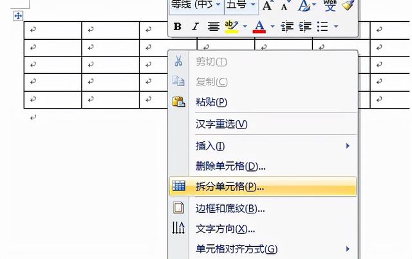Image resolution: width=412 pixels, height=259 pixels.
Task: Choose 文字方向(X)... menu entry
Action: [x=263, y=229]
